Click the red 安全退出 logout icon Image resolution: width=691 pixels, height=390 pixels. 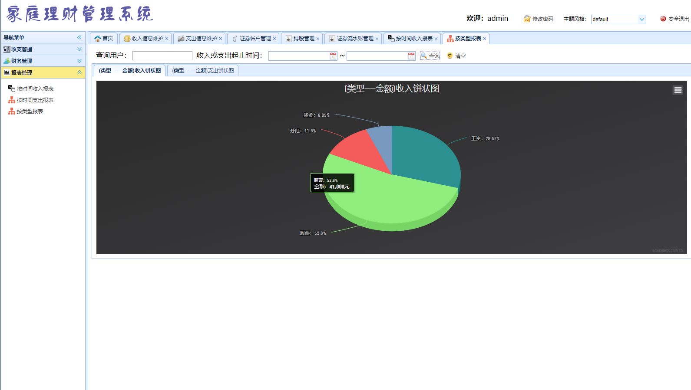tap(663, 19)
